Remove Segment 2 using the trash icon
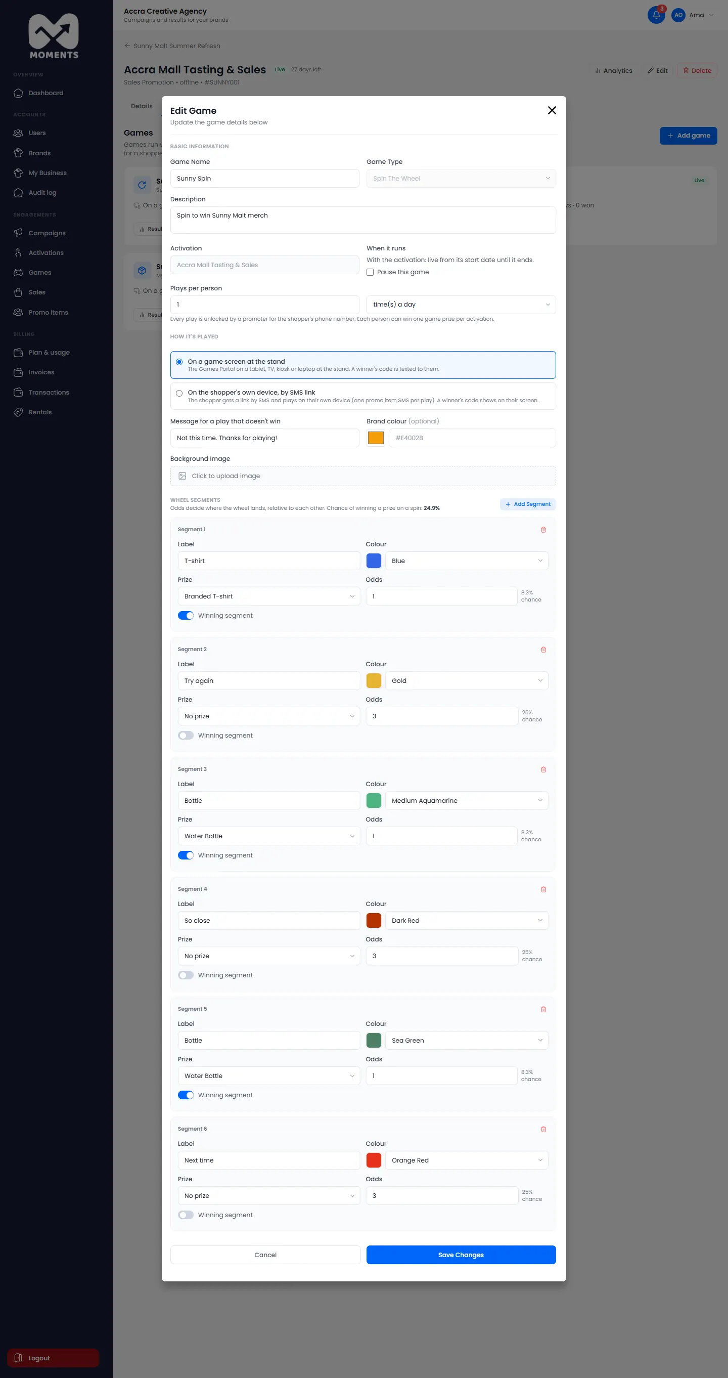Image resolution: width=728 pixels, height=1378 pixels. 543,650
